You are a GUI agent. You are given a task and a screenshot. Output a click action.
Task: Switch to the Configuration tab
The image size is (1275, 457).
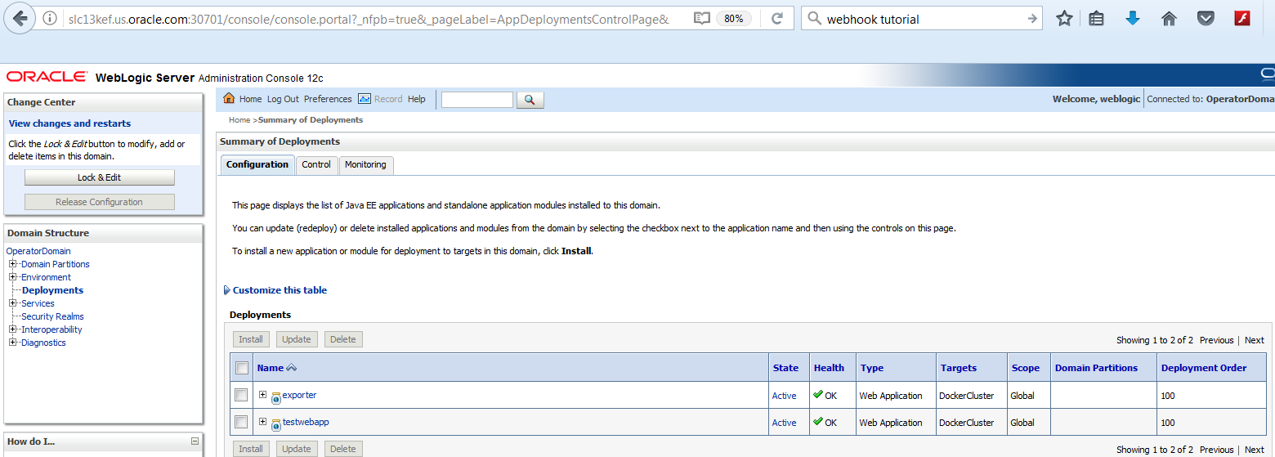click(x=257, y=164)
